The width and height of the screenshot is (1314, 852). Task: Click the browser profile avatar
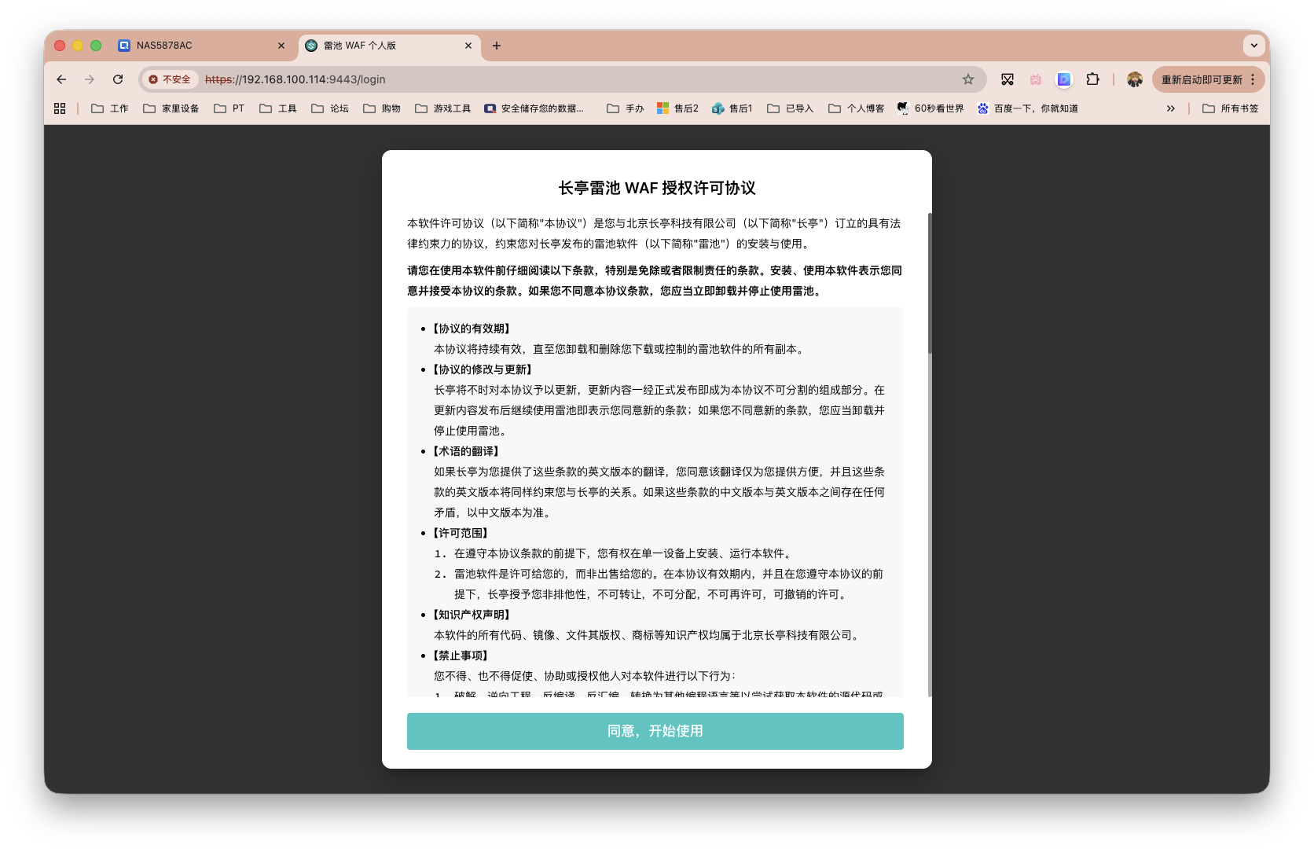(1133, 79)
